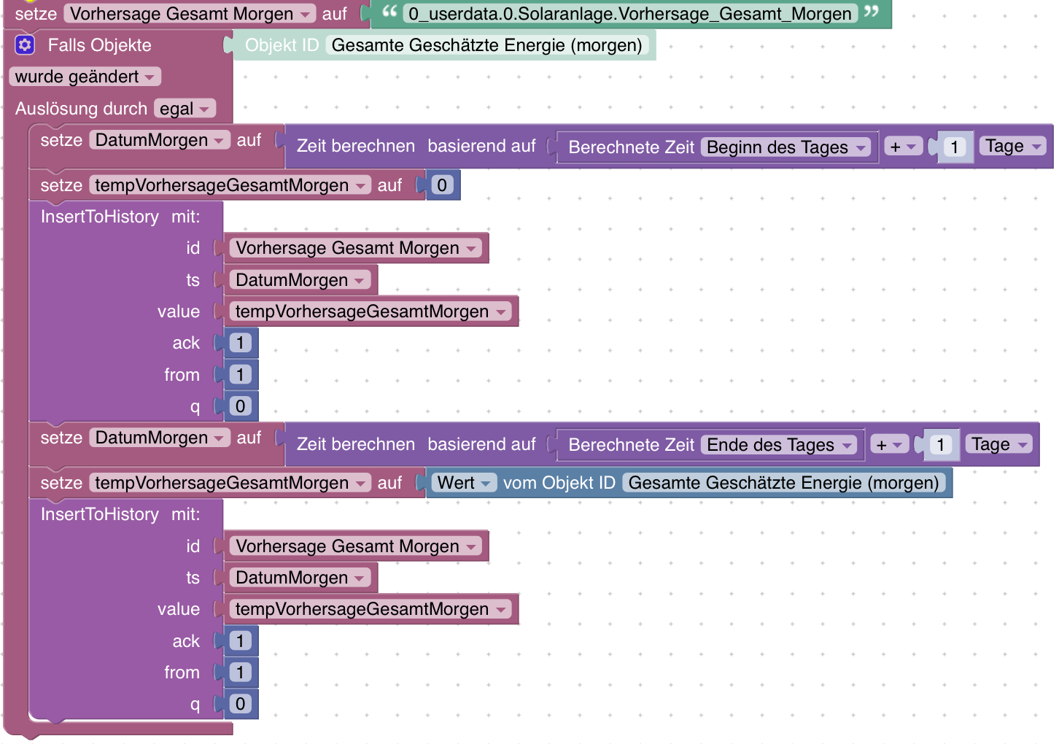1059x744 pixels.
Task: Edit the q value in the second InsertToHistory block
Action: [x=240, y=704]
